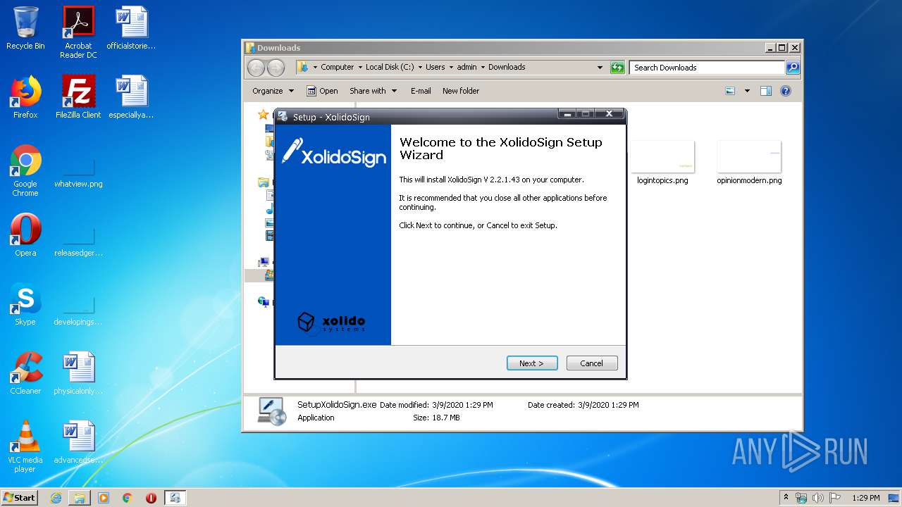The height and width of the screenshot is (507, 902).
Task: Change the view in Explorer toolbar
Action: [x=730, y=91]
